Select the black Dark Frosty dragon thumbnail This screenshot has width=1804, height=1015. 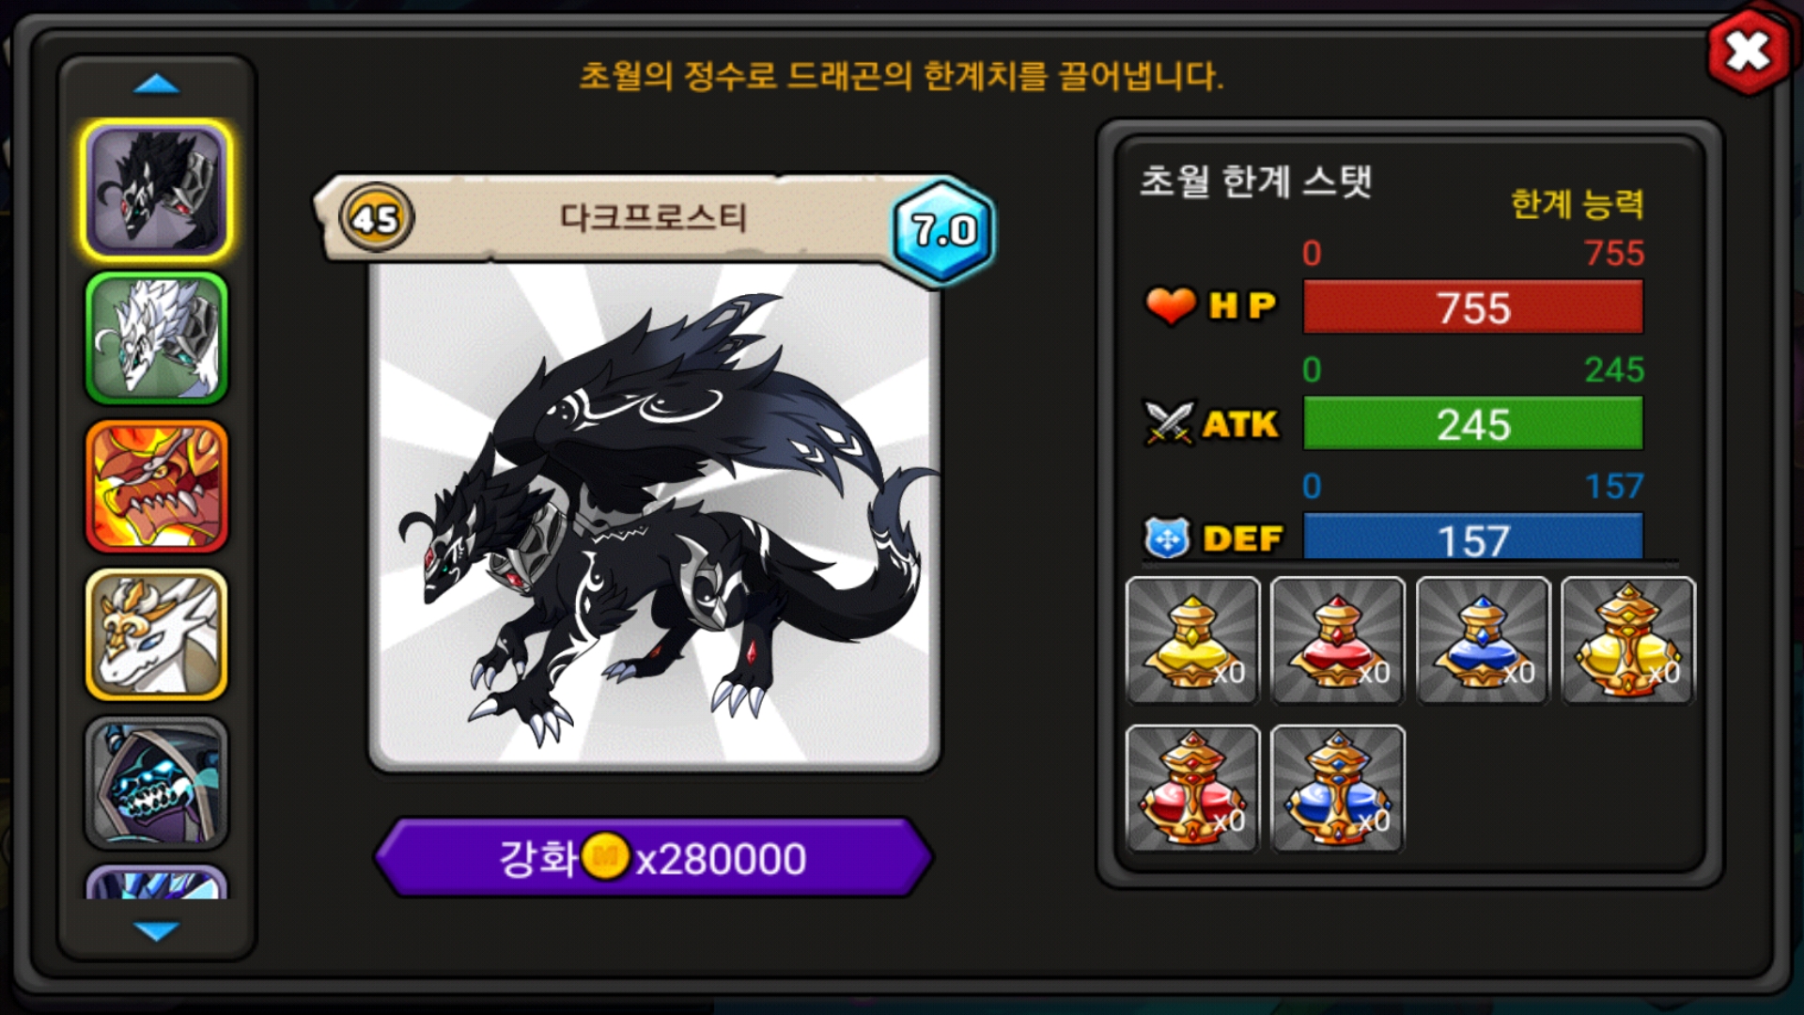click(x=157, y=190)
